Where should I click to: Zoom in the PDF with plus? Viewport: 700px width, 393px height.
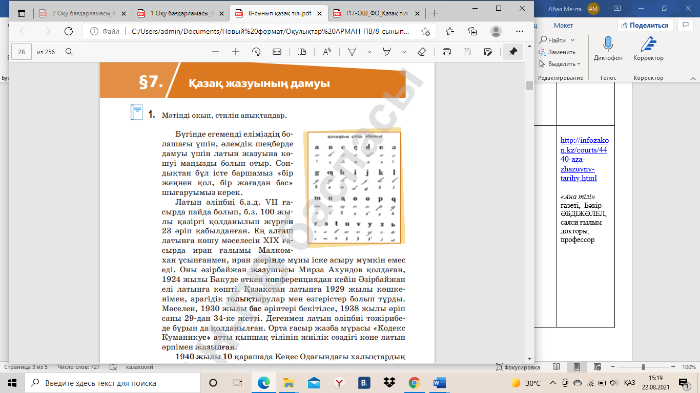(x=236, y=52)
